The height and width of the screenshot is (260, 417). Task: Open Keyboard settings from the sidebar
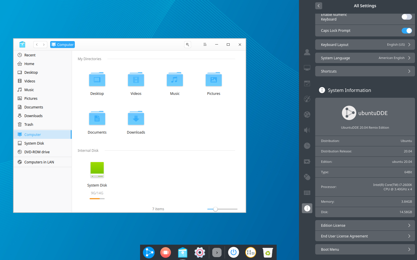(x=307, y=193)
